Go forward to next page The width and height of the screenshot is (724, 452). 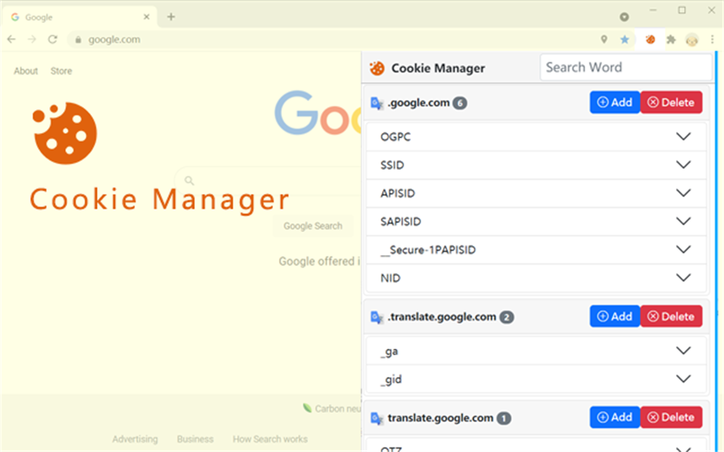coord(32,40)
